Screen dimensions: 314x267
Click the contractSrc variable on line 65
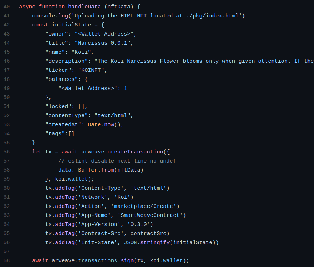(148, 234)
